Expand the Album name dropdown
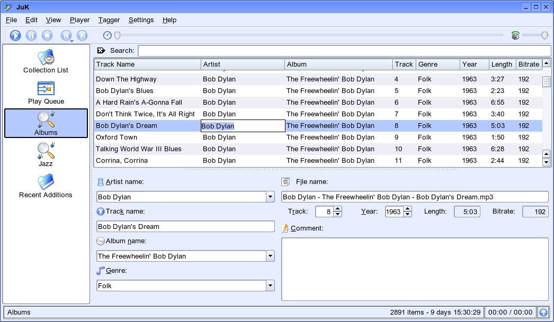This screenshot has width=554, height=322. click(x=270, y=256)
